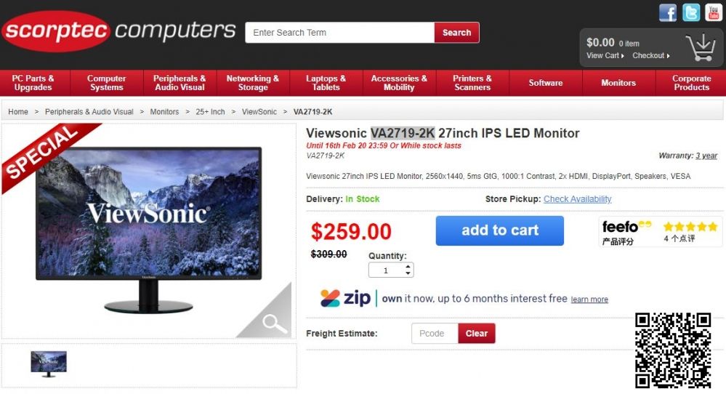The width and height of the screenshot is (726, 394).
Task: Open the feefo product rating badge
Action: [661, 232]
